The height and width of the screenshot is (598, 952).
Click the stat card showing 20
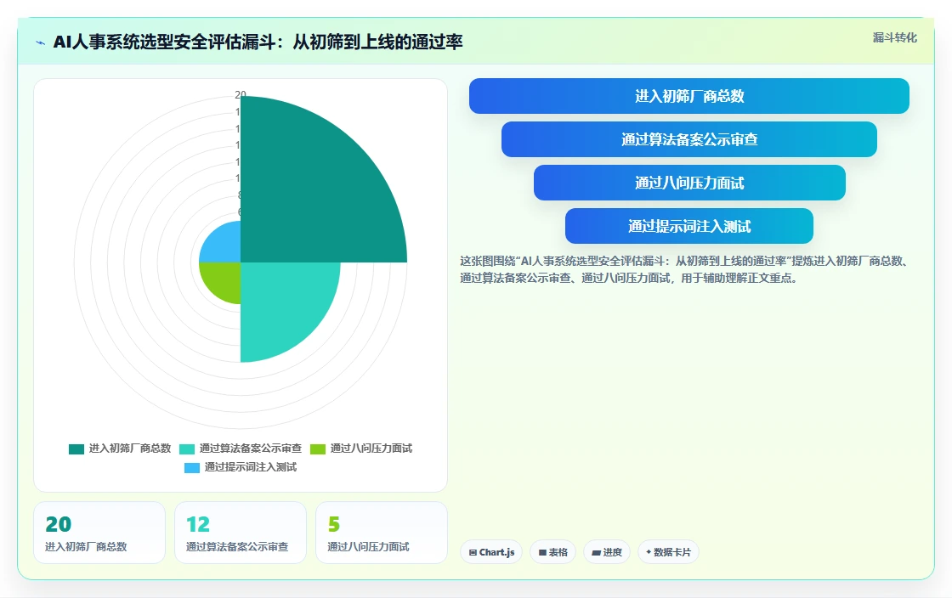tap(99, 533)
